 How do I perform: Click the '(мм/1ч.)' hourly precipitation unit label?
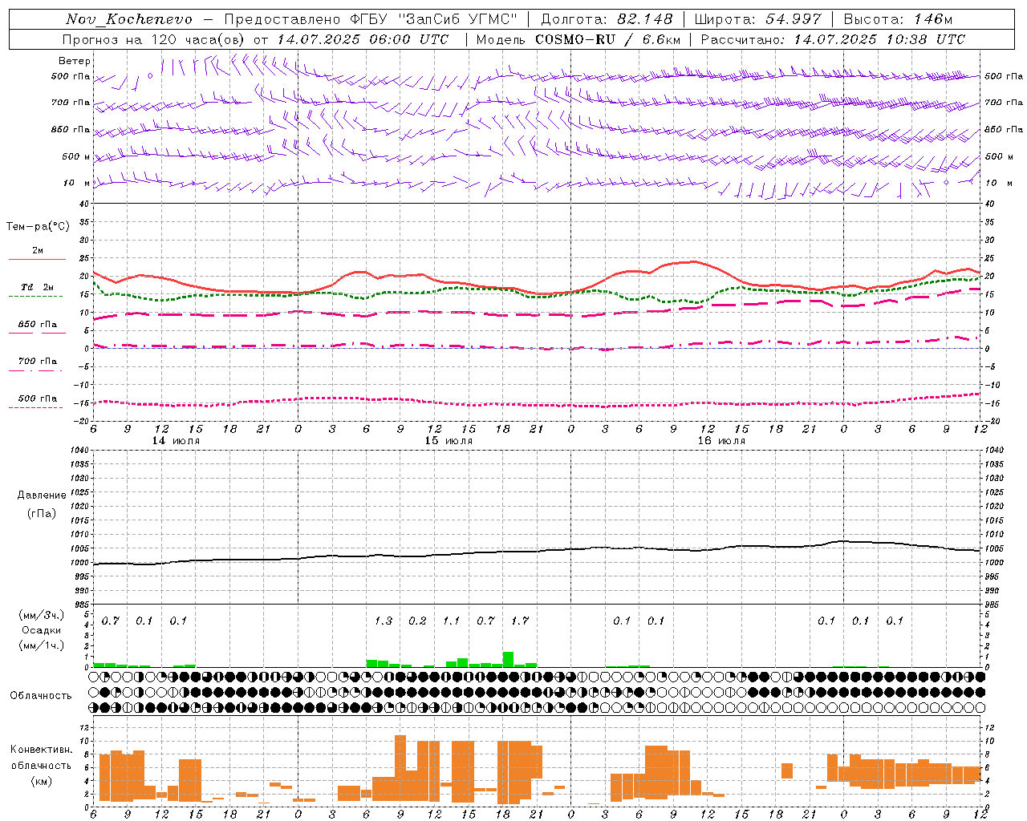click(x=40, y=645)
